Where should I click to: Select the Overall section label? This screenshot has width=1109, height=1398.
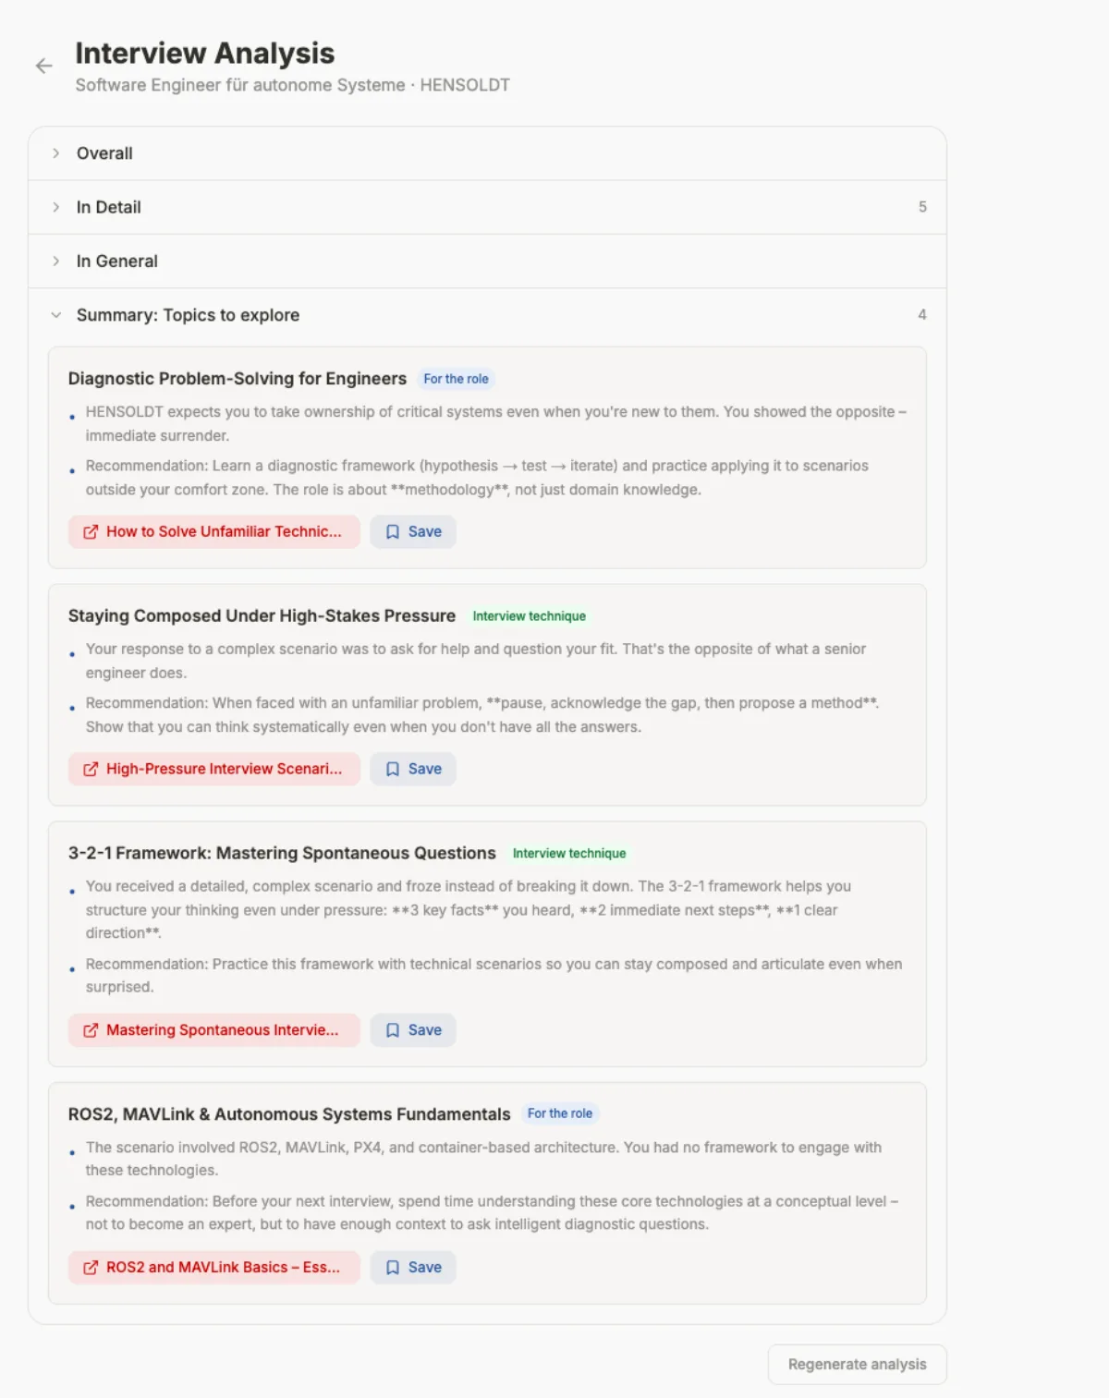(x=104, y=153)
